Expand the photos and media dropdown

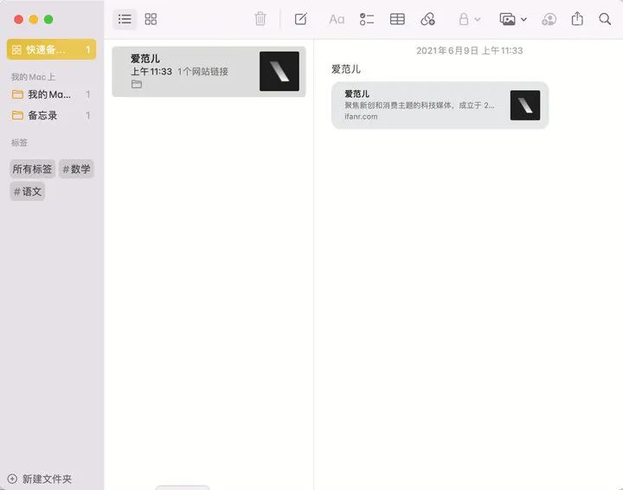tap(512, 19)
